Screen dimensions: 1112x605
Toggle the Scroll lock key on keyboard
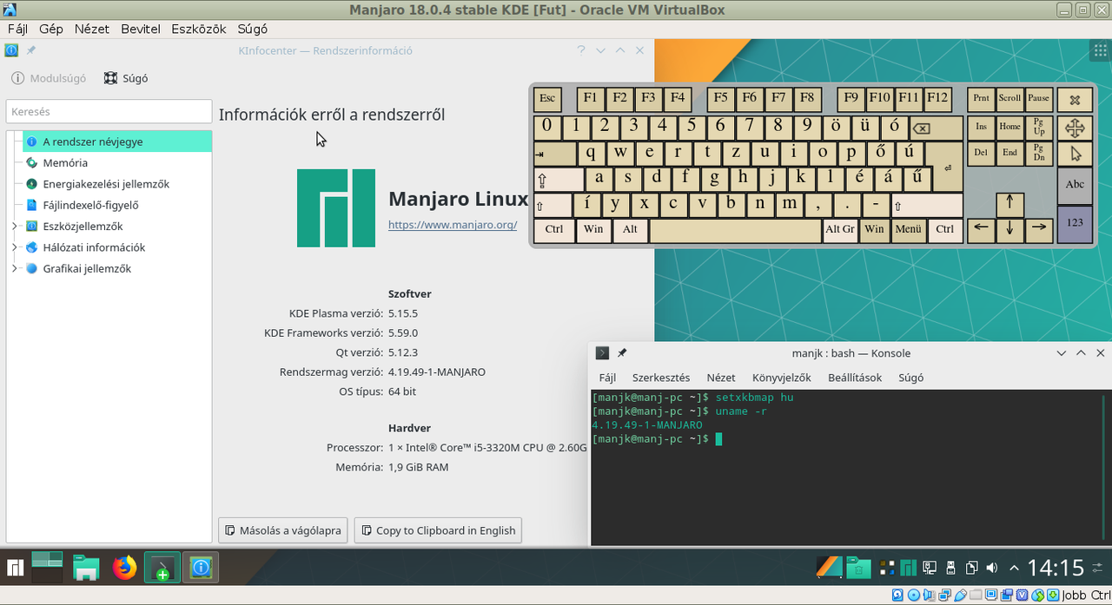tap(1009, 99)
